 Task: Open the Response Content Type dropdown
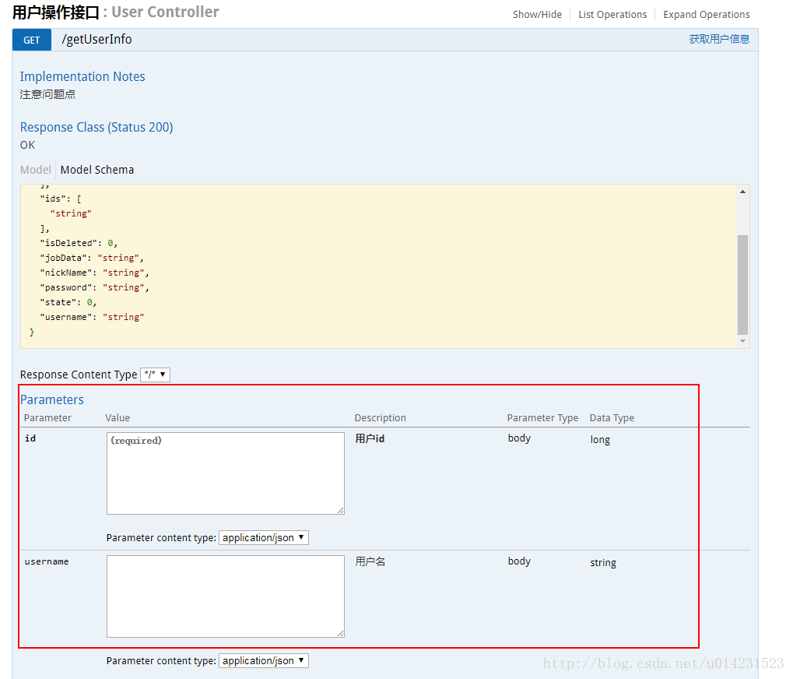pyautogui.click(x=155, y=375)
